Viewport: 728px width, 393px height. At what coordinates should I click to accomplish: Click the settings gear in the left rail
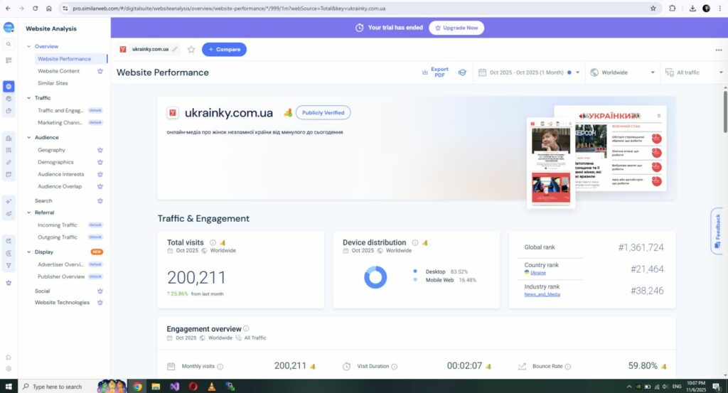click(9, 369)
